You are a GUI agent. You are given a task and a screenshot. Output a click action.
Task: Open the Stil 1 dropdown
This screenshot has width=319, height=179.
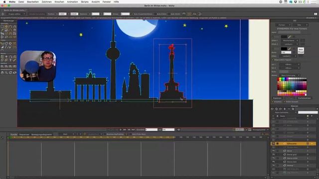coord(290,64)
